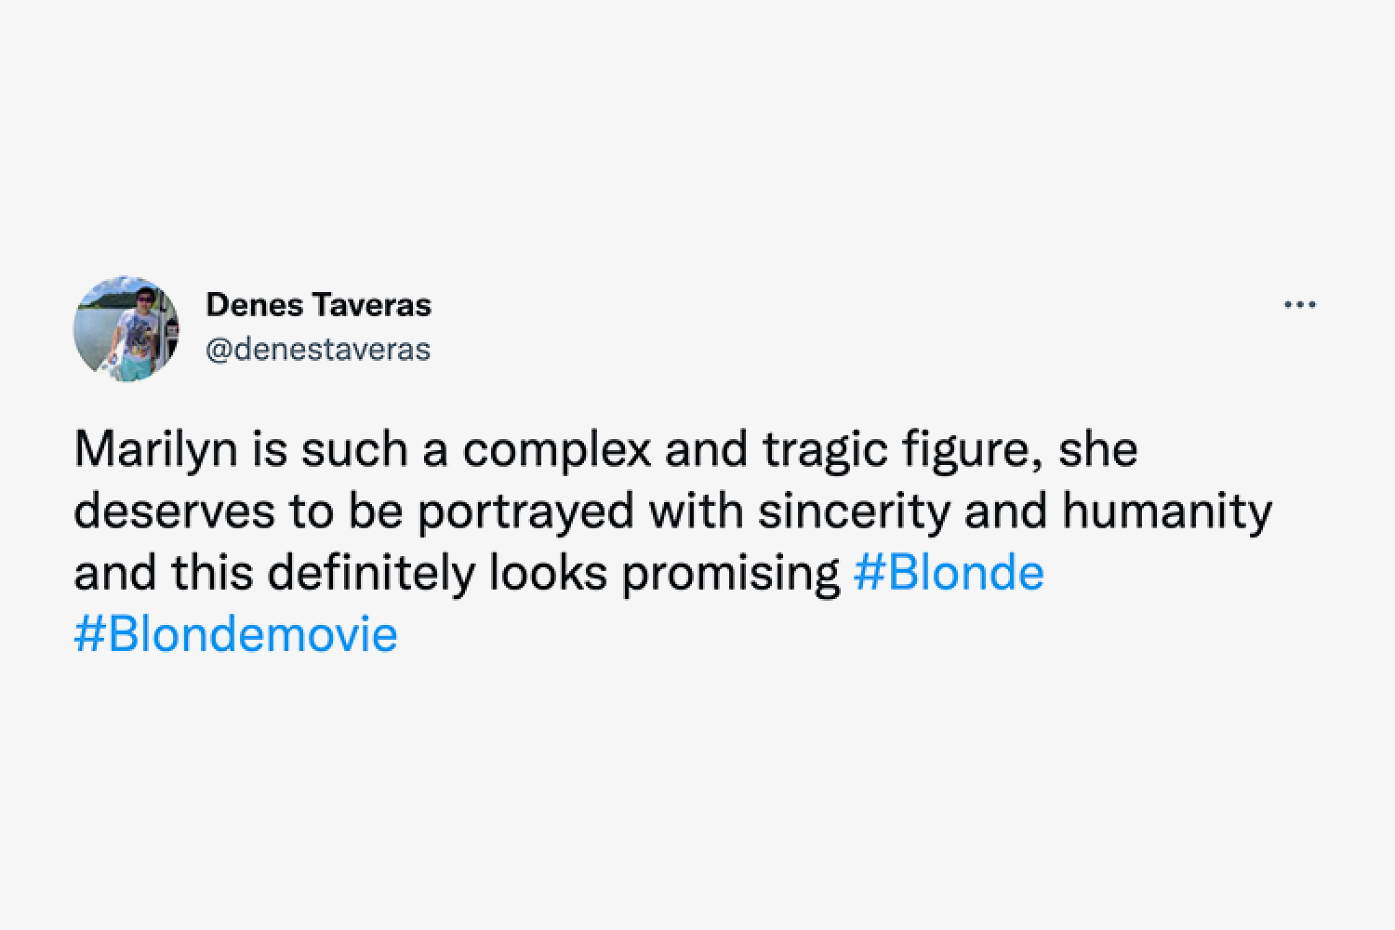Screen dimensions: 1395x930
Task: Open the Denes Taveras display name link
Action: coord(319,304)
